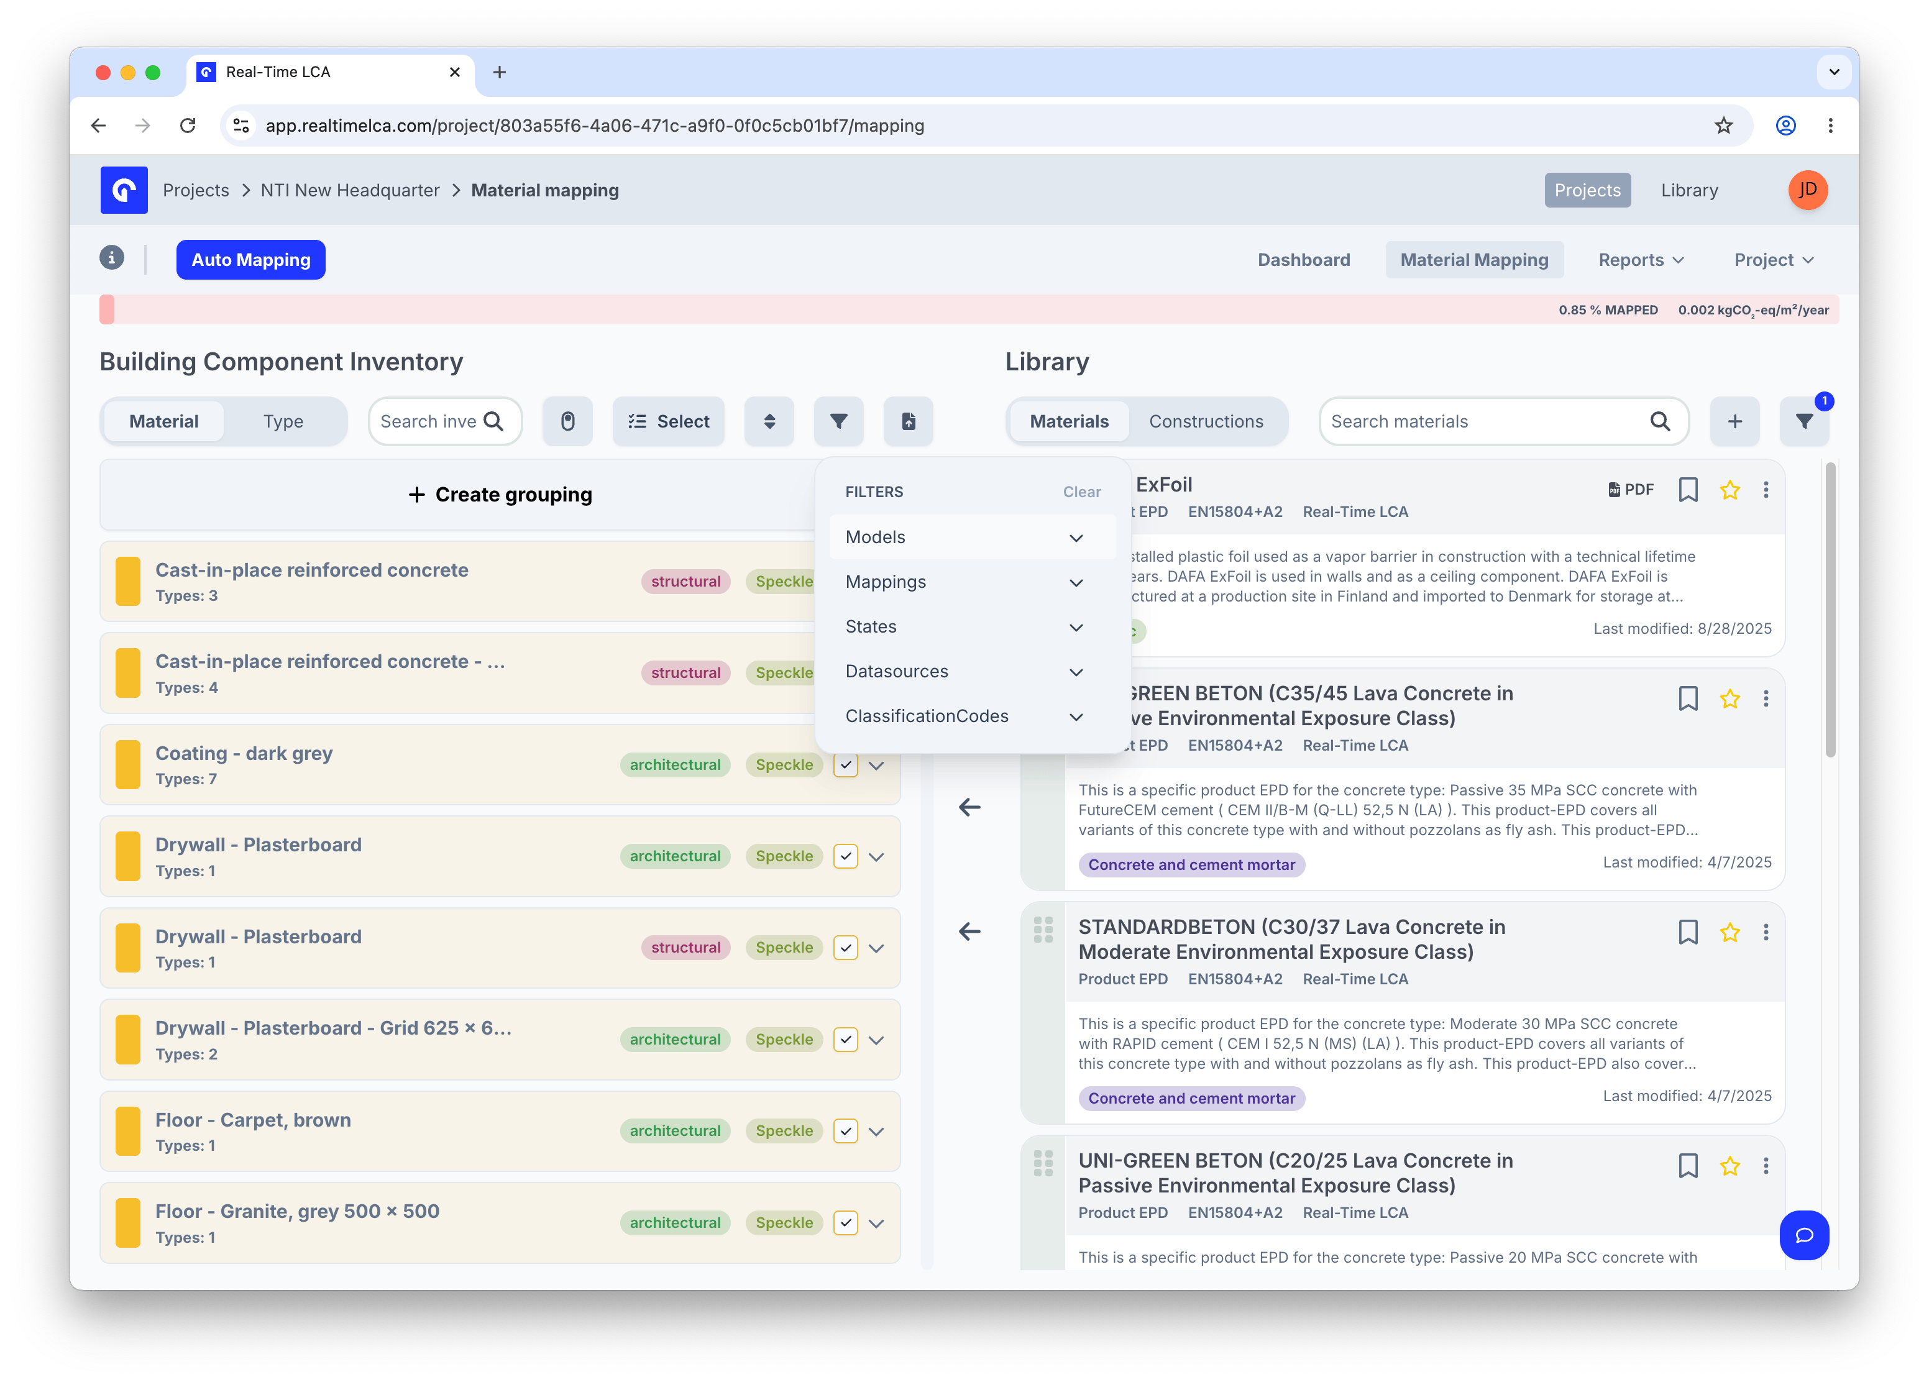
Task: Open the Project dropdown menu
Action: tap(1774, 259)
